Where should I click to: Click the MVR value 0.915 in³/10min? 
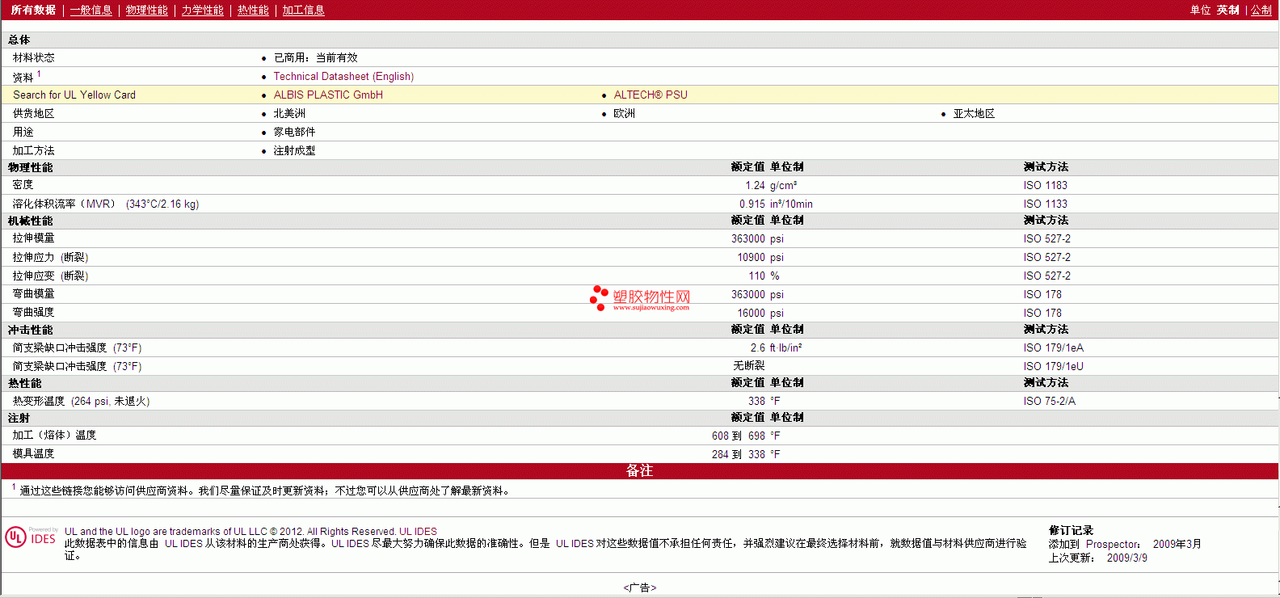point(776,204)
